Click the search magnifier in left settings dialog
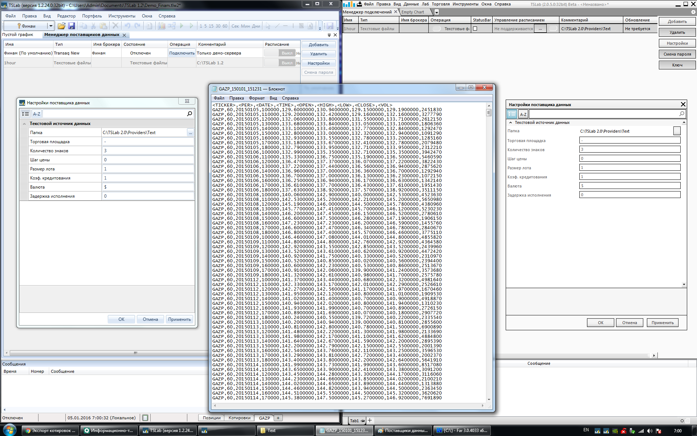This screenshot has width=697, height=436. click(189, 114)
